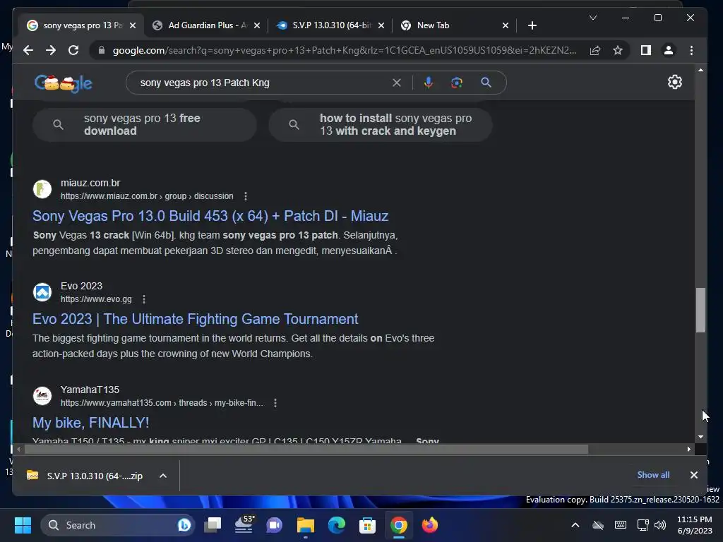Open more options for miauz.com.br result
Viewport: 723px width, 542px height.
coord(246,196)
